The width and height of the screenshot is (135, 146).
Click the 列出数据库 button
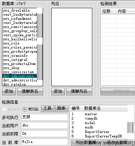pos(86,143)
